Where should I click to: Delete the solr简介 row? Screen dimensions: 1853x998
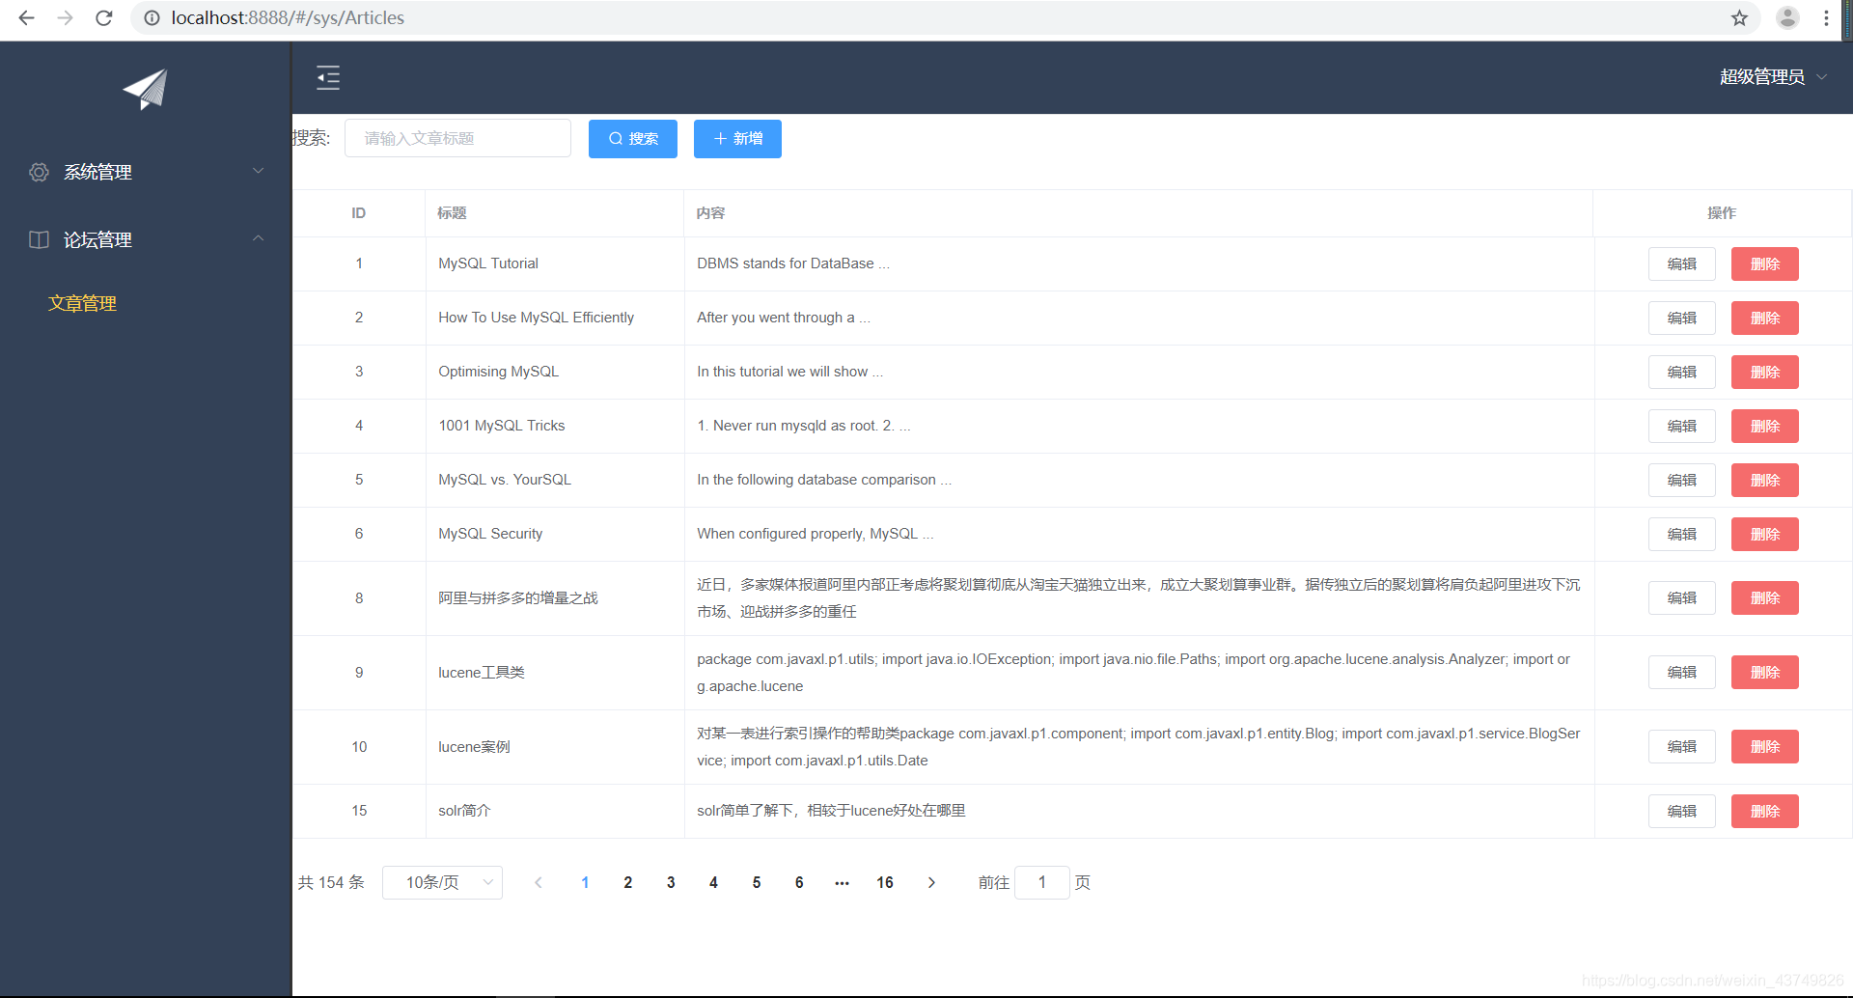pos(1764,811)
